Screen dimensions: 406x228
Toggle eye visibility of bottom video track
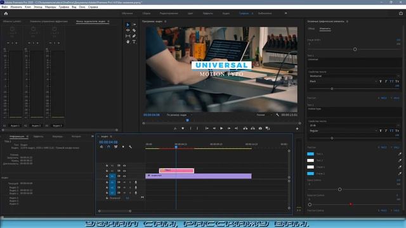[124, 176]
